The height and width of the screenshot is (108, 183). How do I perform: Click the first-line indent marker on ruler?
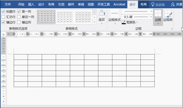pos(15,32)
